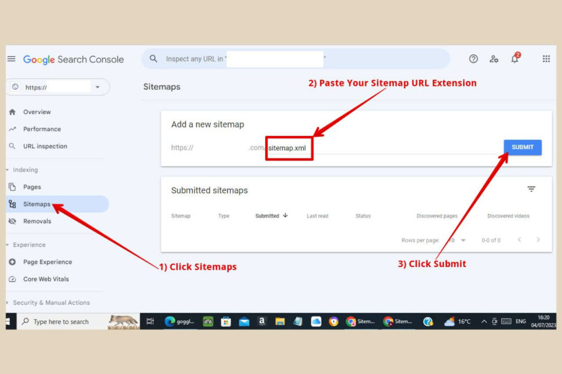Click the search magnifier icon

point(154,58)
